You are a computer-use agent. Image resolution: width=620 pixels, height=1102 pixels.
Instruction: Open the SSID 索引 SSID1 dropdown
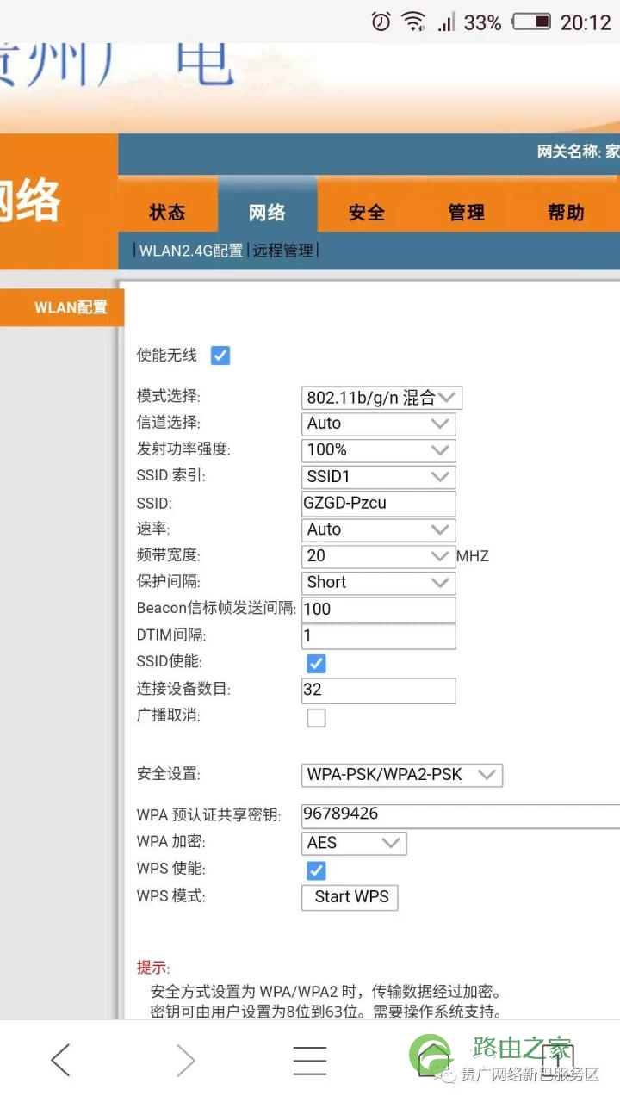[x=378, y=477]
